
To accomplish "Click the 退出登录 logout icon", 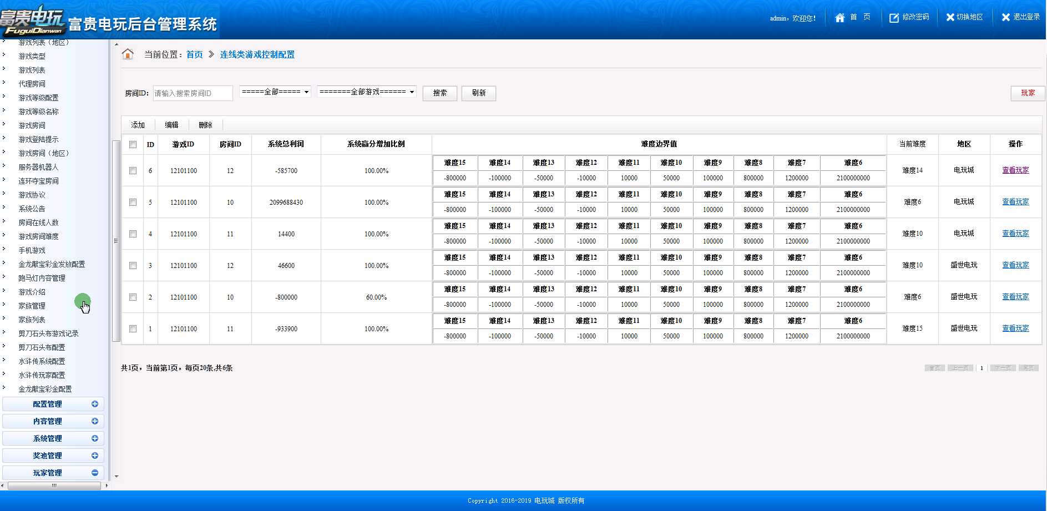I will 1006,17.
